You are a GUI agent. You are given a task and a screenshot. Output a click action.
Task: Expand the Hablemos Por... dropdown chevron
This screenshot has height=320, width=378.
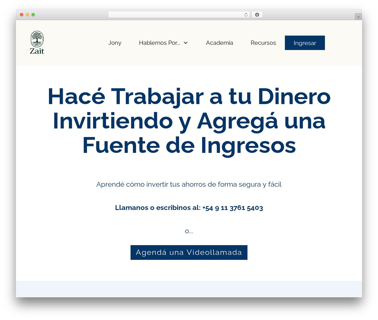pyautogui.click(x=186, y=43)
